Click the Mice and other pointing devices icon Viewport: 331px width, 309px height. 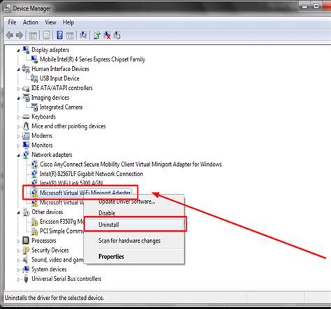(x=26, y=126)
